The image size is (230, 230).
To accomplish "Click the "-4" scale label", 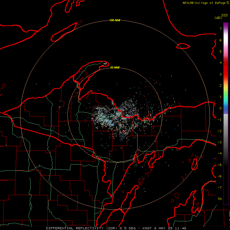I will click(220, 153).
